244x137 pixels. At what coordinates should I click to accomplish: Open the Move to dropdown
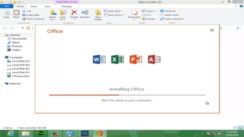(x=53, y=15)
